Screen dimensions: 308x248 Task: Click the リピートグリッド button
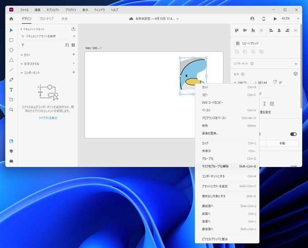coord(247,43)
